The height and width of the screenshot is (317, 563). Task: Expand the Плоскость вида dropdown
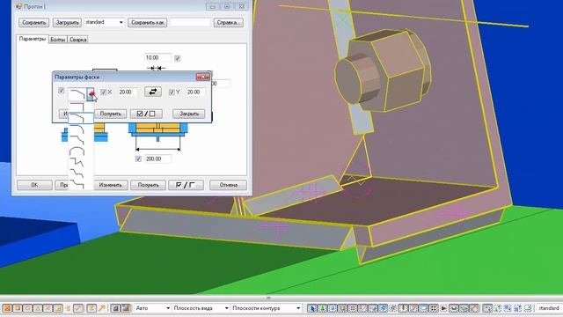tap(226, 308)
